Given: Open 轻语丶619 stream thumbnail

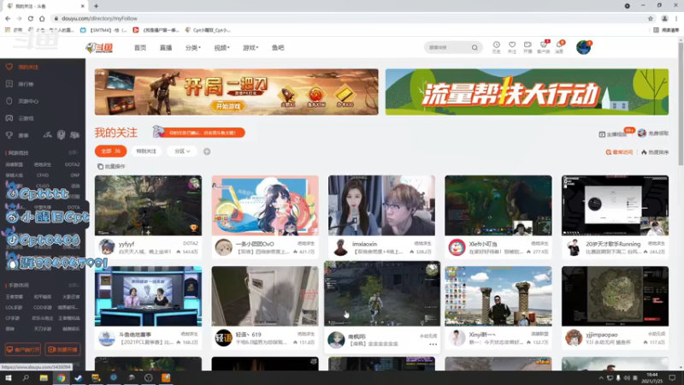Looking at the screenshot, I should point(265,296).
